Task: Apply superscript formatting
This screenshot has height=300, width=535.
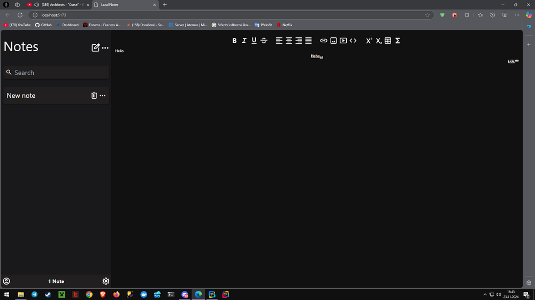Action: tap(369, 41)
